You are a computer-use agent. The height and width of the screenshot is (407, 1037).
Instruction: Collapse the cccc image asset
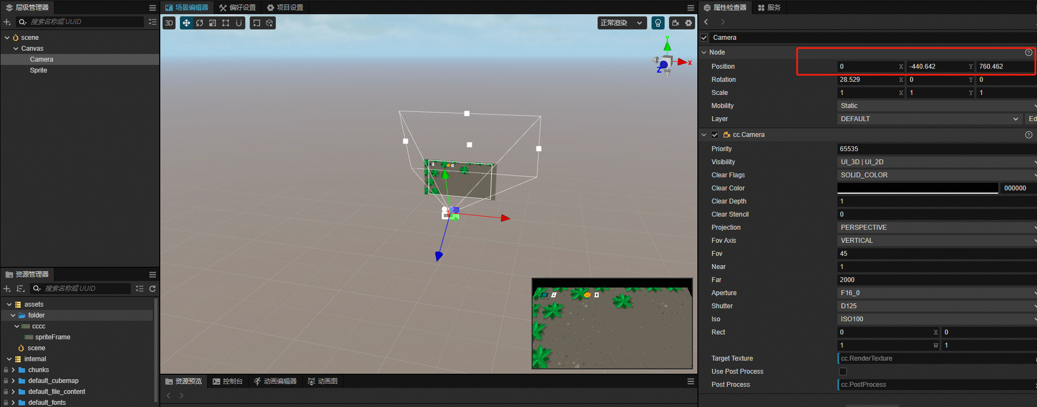[17, 326]
